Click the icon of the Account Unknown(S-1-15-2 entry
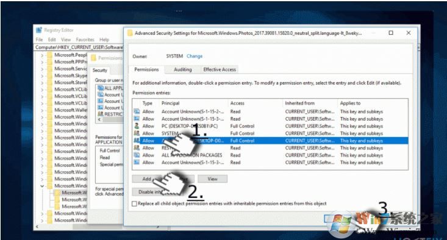 point(137,111)
